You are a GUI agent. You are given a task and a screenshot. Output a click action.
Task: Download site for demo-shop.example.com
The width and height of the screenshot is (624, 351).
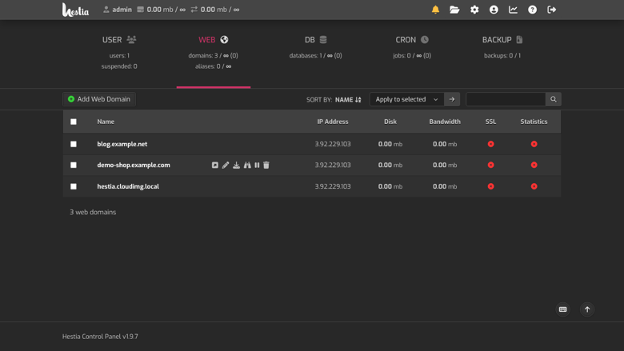tap(236, 165)
